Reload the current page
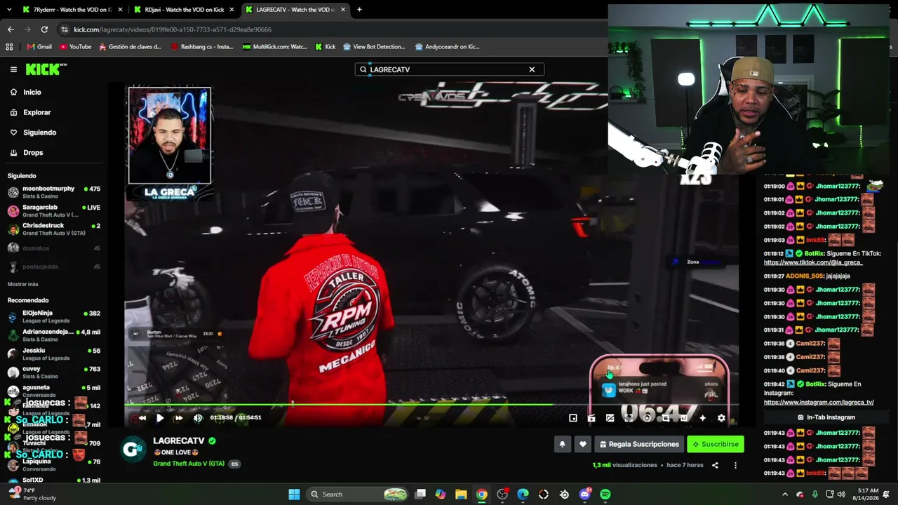Viewport: 898px width, 505px height. click(x=44, y=29)
